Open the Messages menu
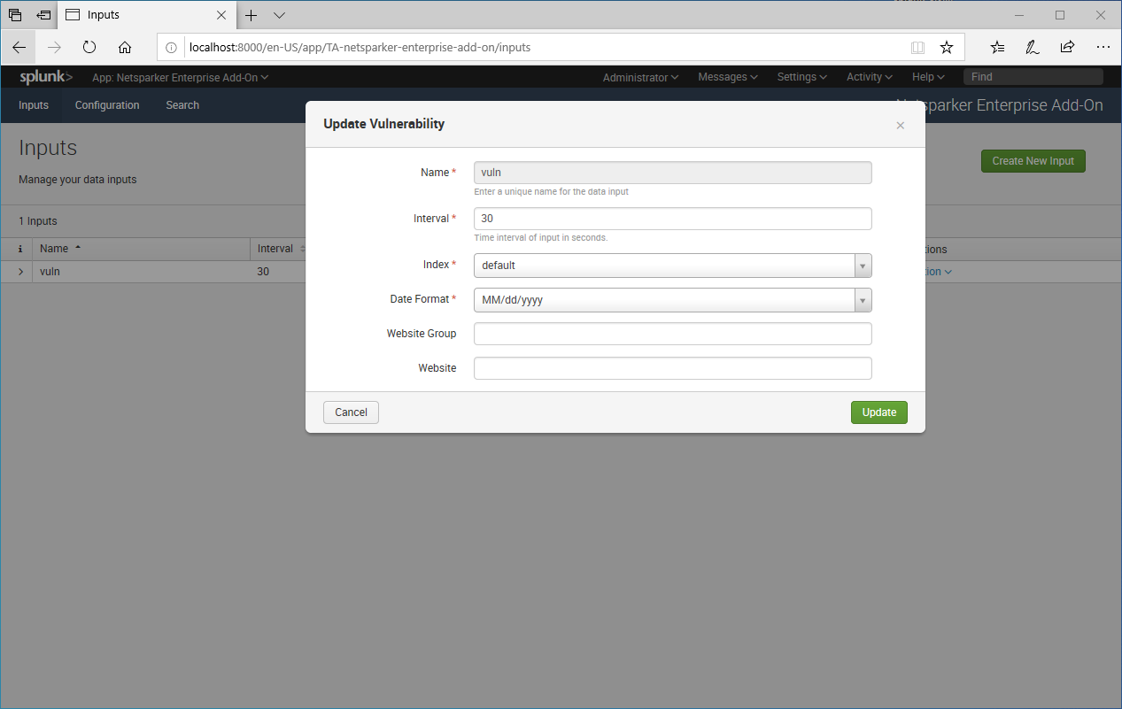1122x709 pixels. [x=726, y=77]
